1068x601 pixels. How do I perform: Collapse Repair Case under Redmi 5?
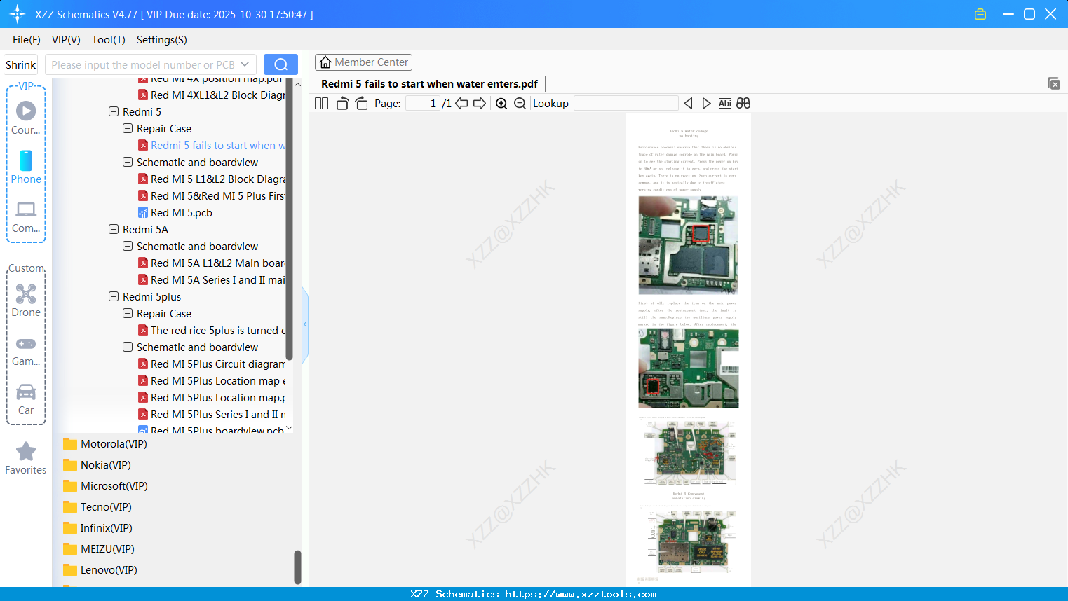(128, 129)
